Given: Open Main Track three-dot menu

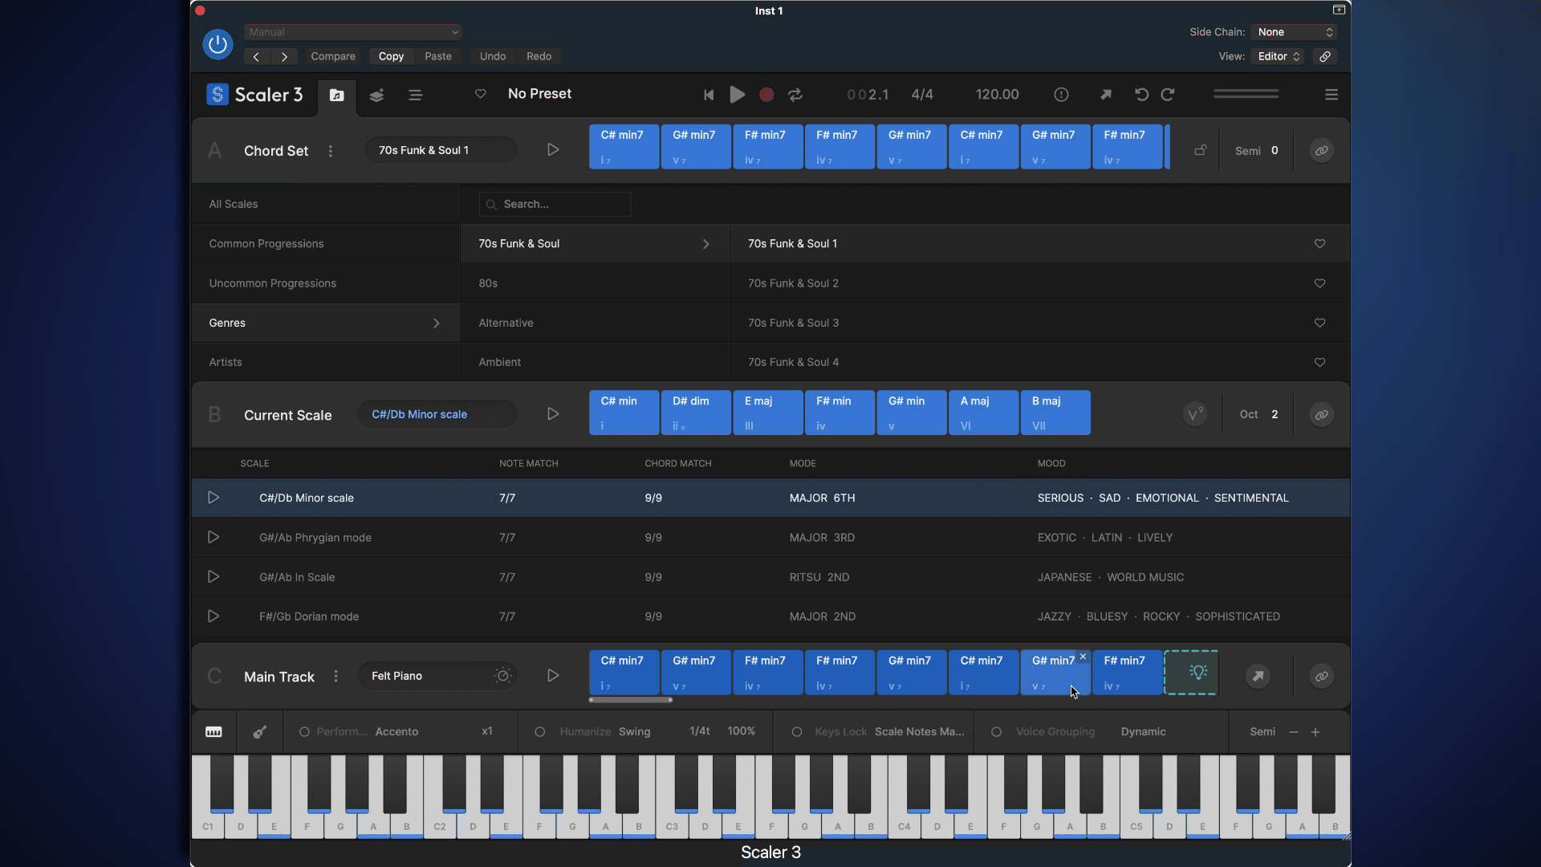Looking at the screenshot, I should point(335,676).
